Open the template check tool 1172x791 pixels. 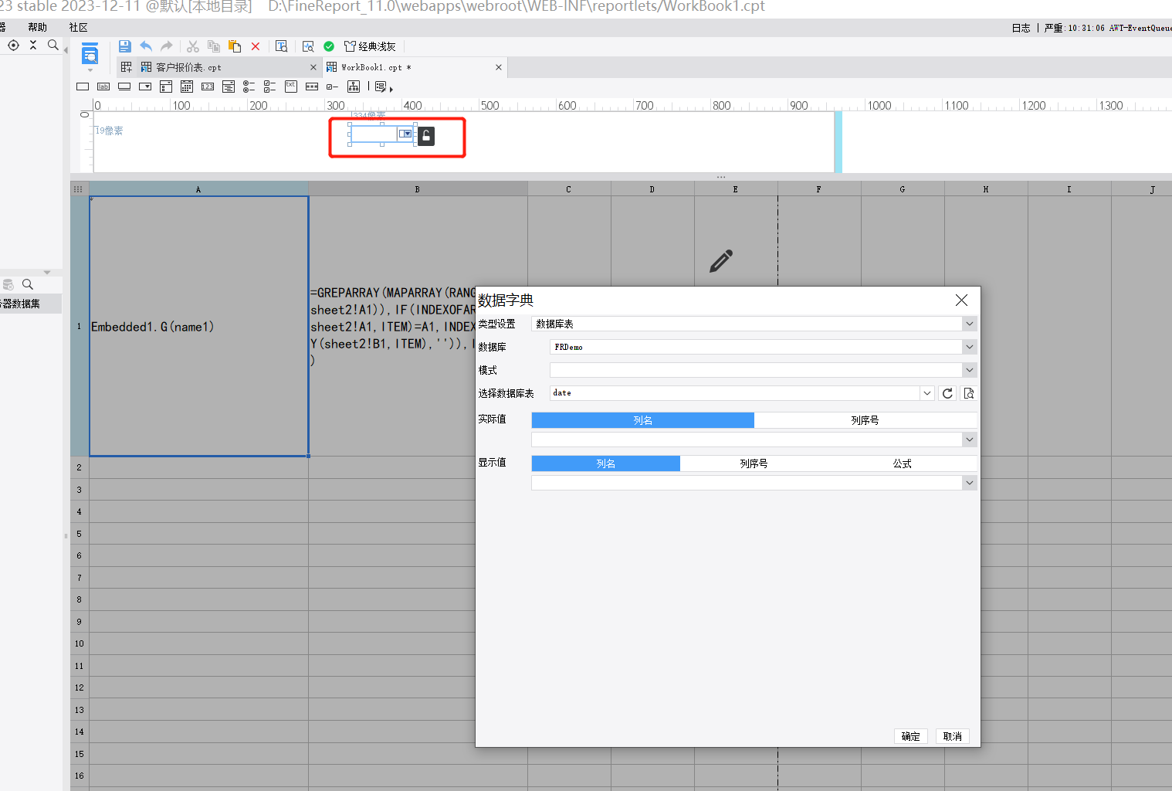[308, 46]
